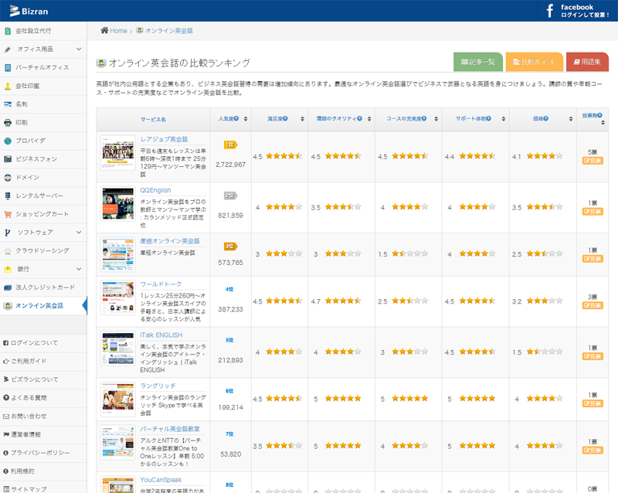The image size is (618, 493).
Task: Click the Bizran logo
Action: point(29,11)
